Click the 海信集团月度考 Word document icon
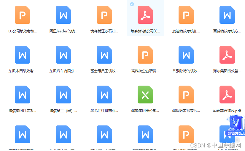Viewport: 245px width, 151px height. (23, 95)
